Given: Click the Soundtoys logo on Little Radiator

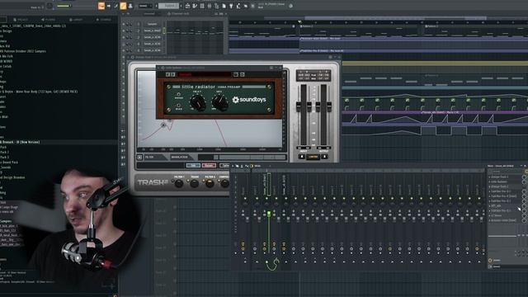Looking at the screenshot, I should [249, 100].
